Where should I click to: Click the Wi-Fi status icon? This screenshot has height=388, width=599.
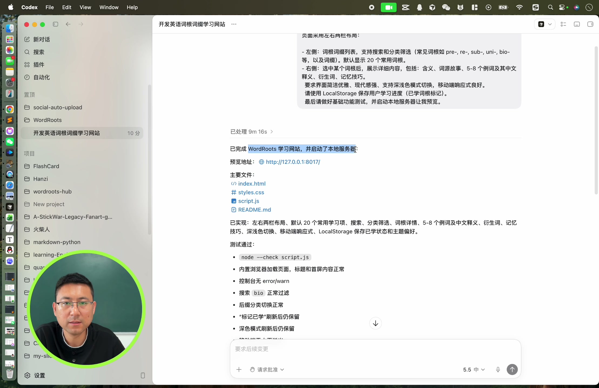519,7
